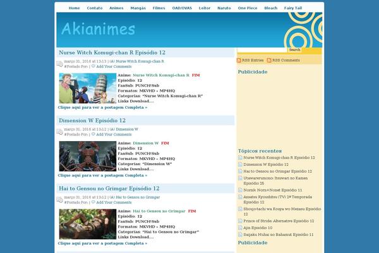The height and width of the screenshot is (253, 379).
Task: Open post title Hai to Gensou no Grimgar Episódio 12
Action: pyautogui.click(x=109, y=188)
